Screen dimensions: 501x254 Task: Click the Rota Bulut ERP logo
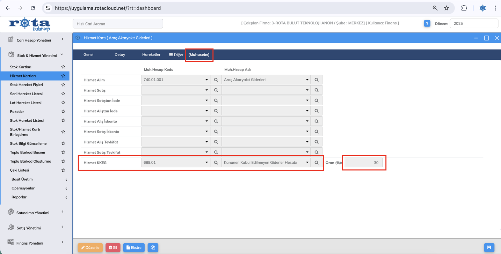(30, 24)
